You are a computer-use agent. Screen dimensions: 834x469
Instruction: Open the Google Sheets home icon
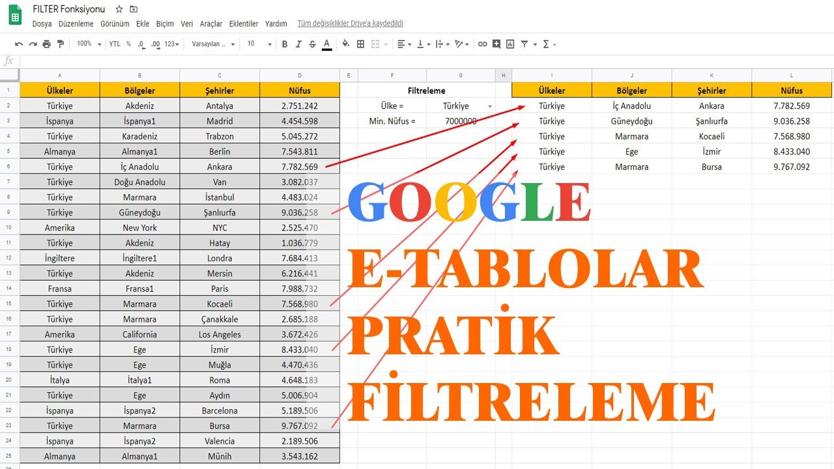pyautogui.click(x=14, y=16)
